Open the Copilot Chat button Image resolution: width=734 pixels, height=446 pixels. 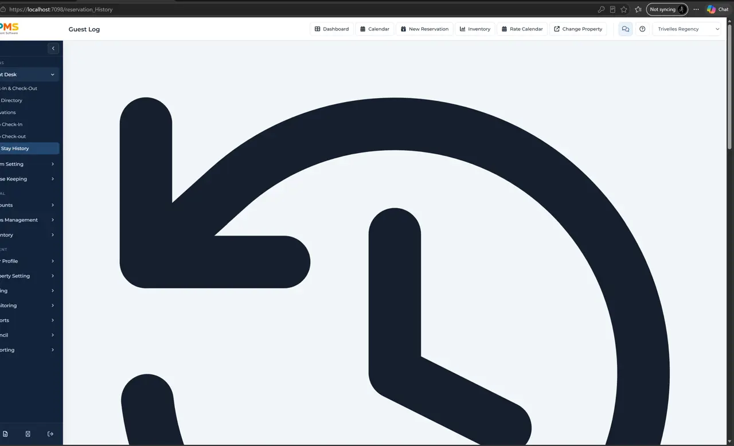(718, 9)
